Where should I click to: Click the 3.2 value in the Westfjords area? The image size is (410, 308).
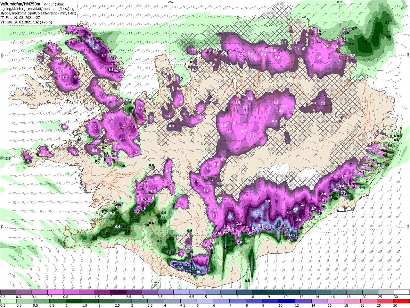pyautogui.click(x=76, y=77)
